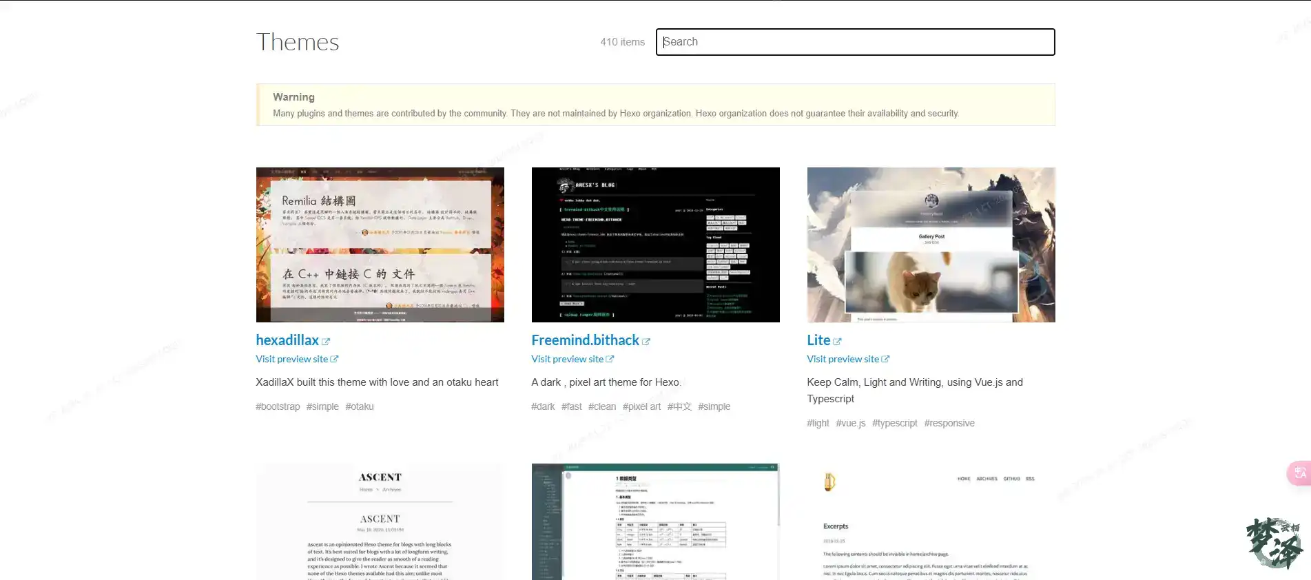Focus the themes Search field
The width and height of the screenshot is (1311, 580).
(x=855, y=42)
